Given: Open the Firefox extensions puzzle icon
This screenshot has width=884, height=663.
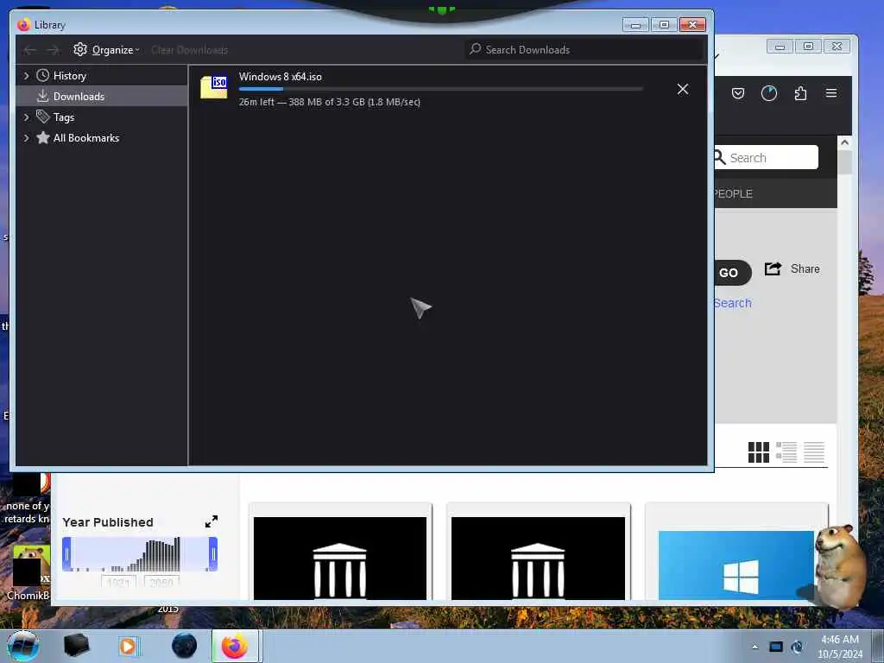Looking at the screenshot, I should [x=800, y=93].
